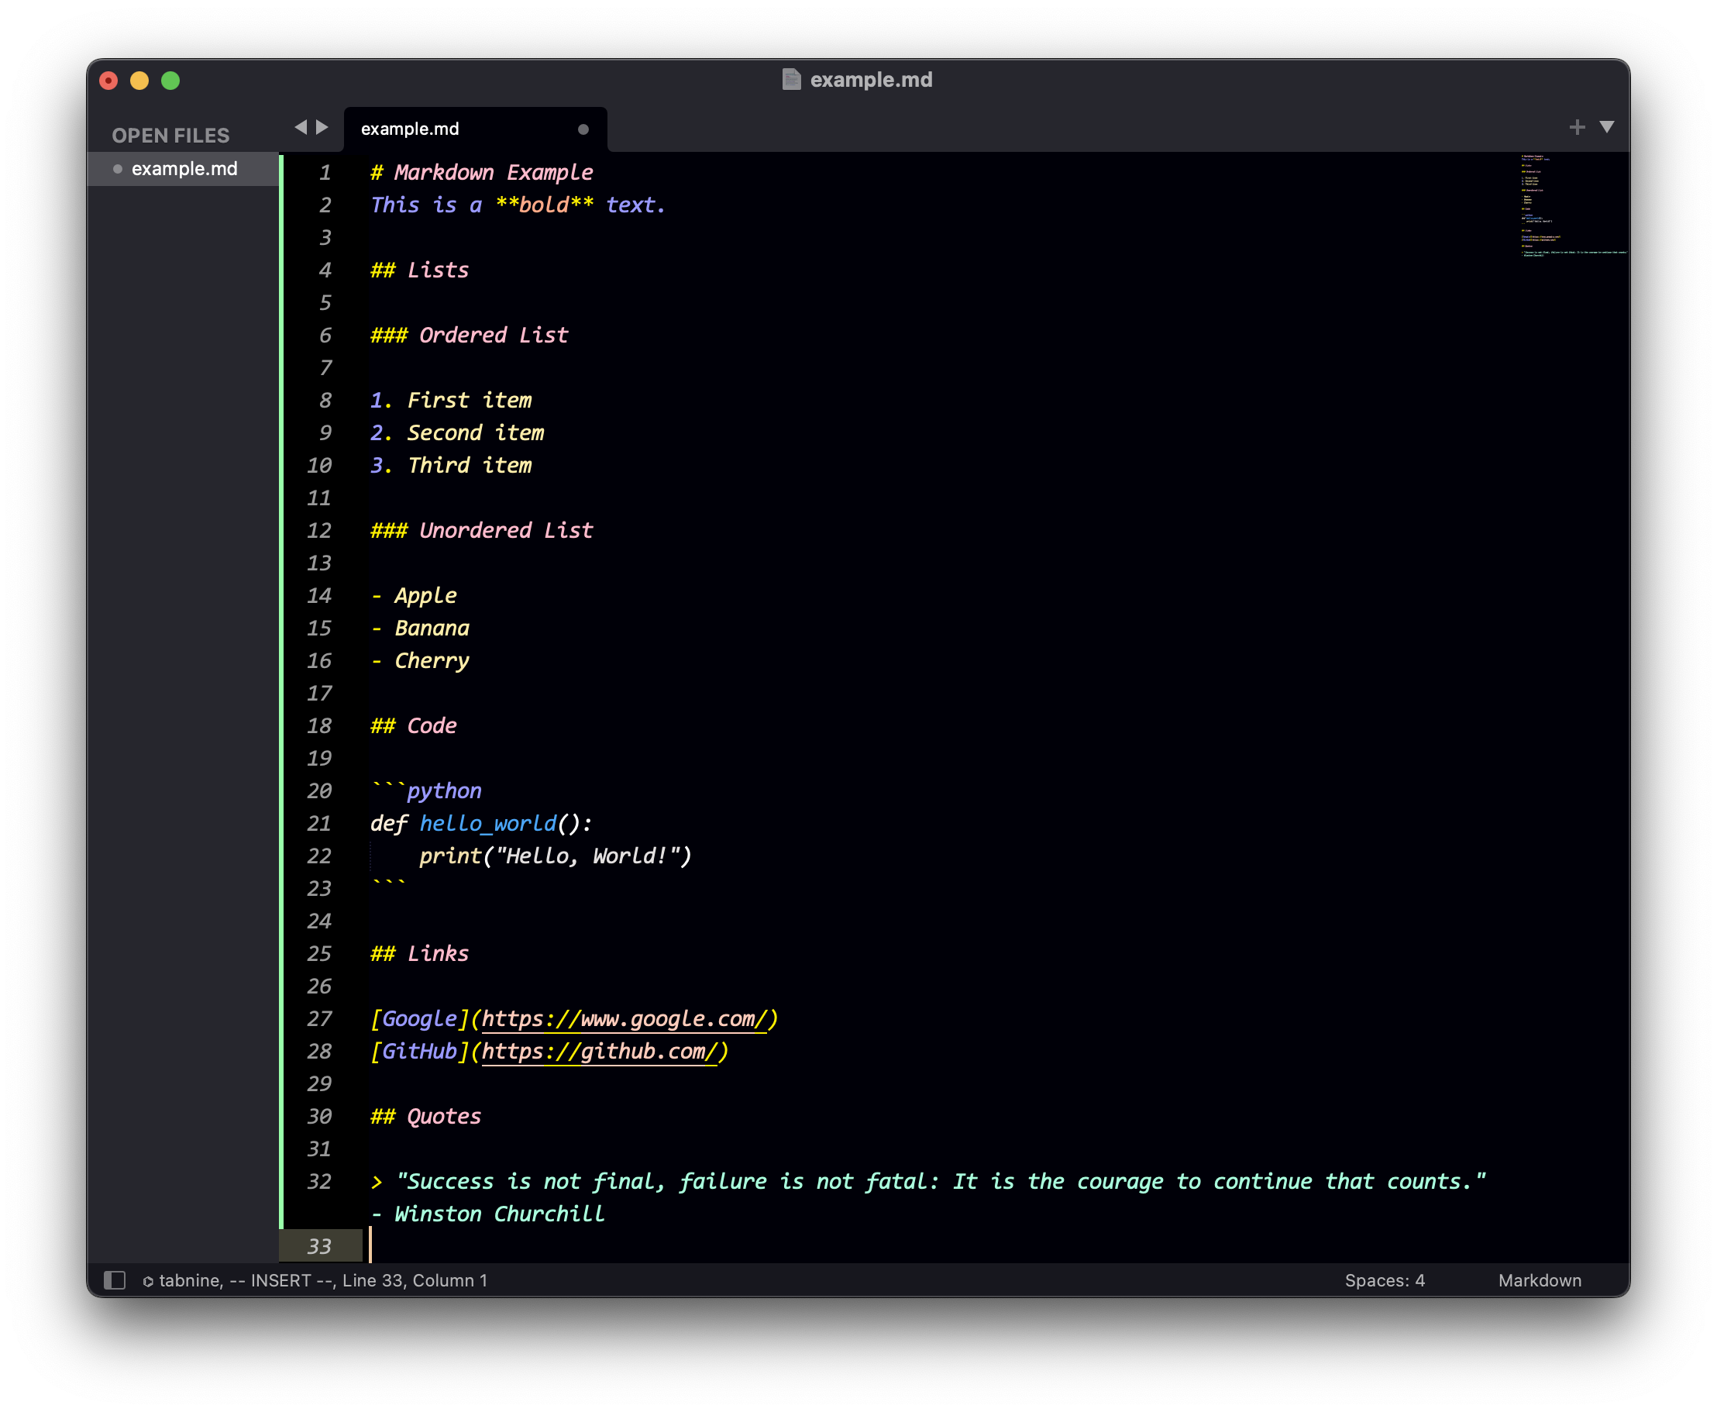Click the document icon in the title bar
Image resolution: width=1717 pixels, height=1412 pixels.
tap(791, 80)
